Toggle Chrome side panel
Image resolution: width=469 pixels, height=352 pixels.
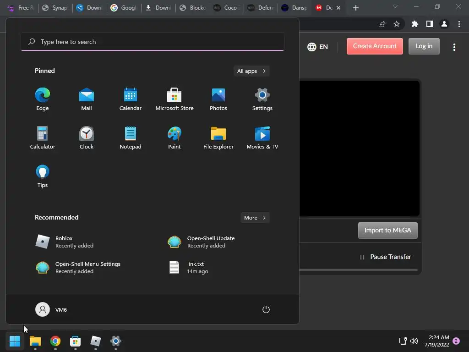[x=430, y=24]
